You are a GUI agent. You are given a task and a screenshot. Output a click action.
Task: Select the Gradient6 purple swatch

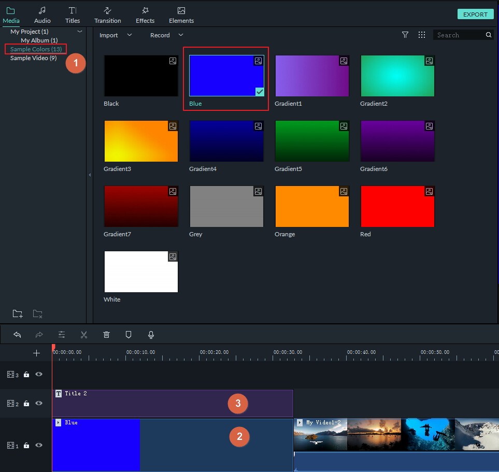[x=397, y=141]
